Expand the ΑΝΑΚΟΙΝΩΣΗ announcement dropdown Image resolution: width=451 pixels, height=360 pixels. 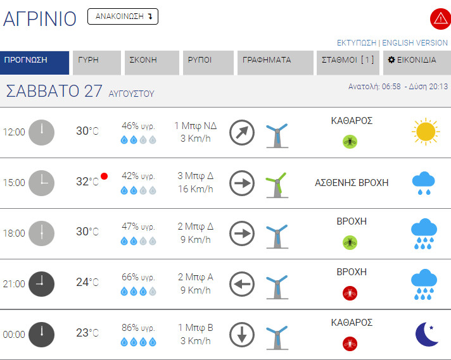[122, 17]
